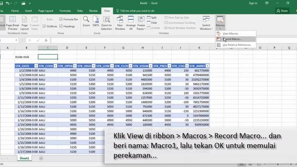Open the Page Layout ribbon tab
Image resolution: width=297 pixels, height=167 pixels.
45,11
